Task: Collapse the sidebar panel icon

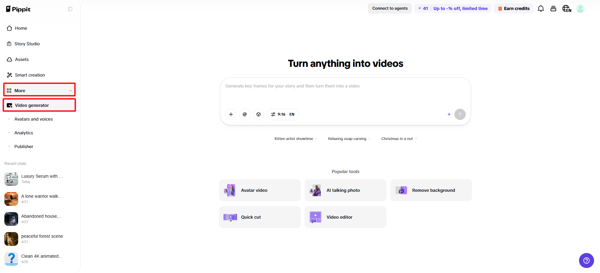Action: (70, 9)
